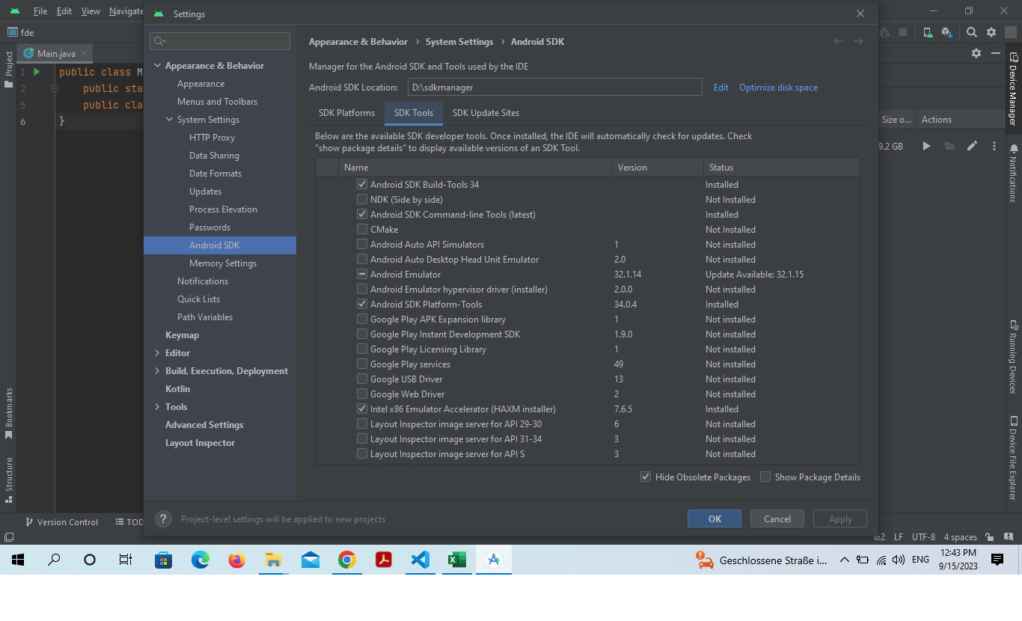Cancel the Settings dialog
This screenshot has width=1022, height=621.
[777, 518]
